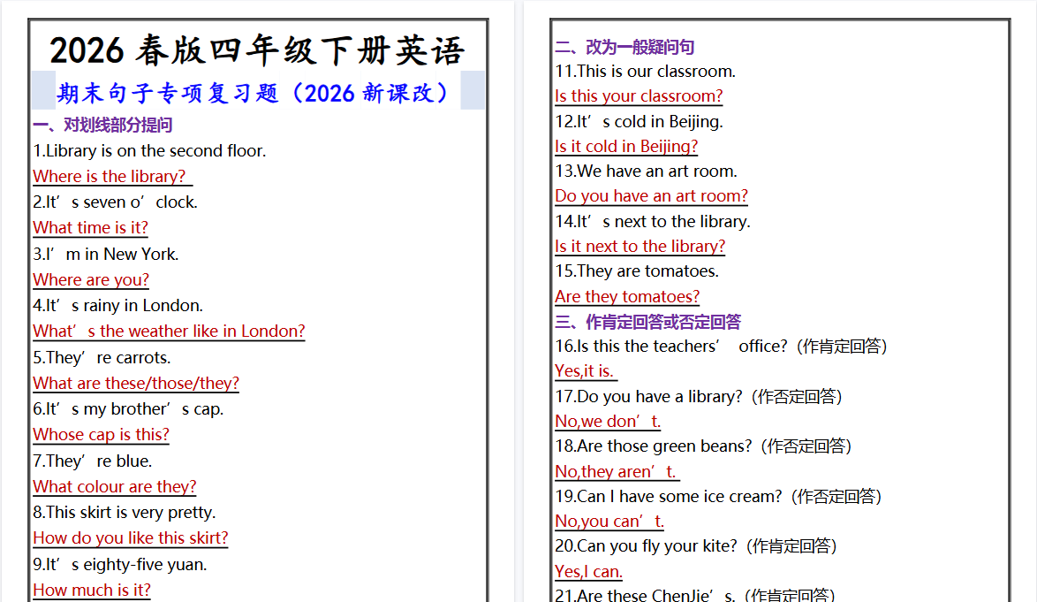Click the answer "What are these/those/they?"
The width and height of the screenshot is (1037, 602).
[x=136, y=383]
